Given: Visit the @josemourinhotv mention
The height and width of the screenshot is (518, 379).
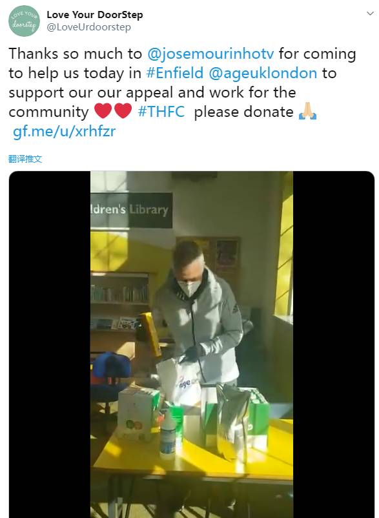Looking at the screenshot, I should 210,54.
